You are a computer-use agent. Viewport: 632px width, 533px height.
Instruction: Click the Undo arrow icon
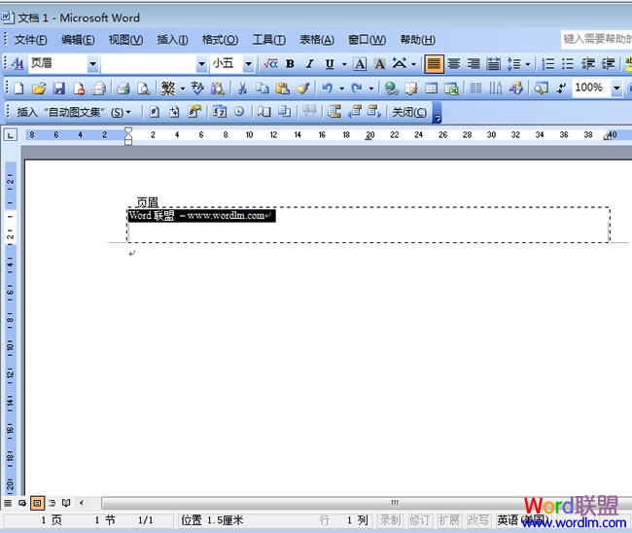[x=328, y=88]
